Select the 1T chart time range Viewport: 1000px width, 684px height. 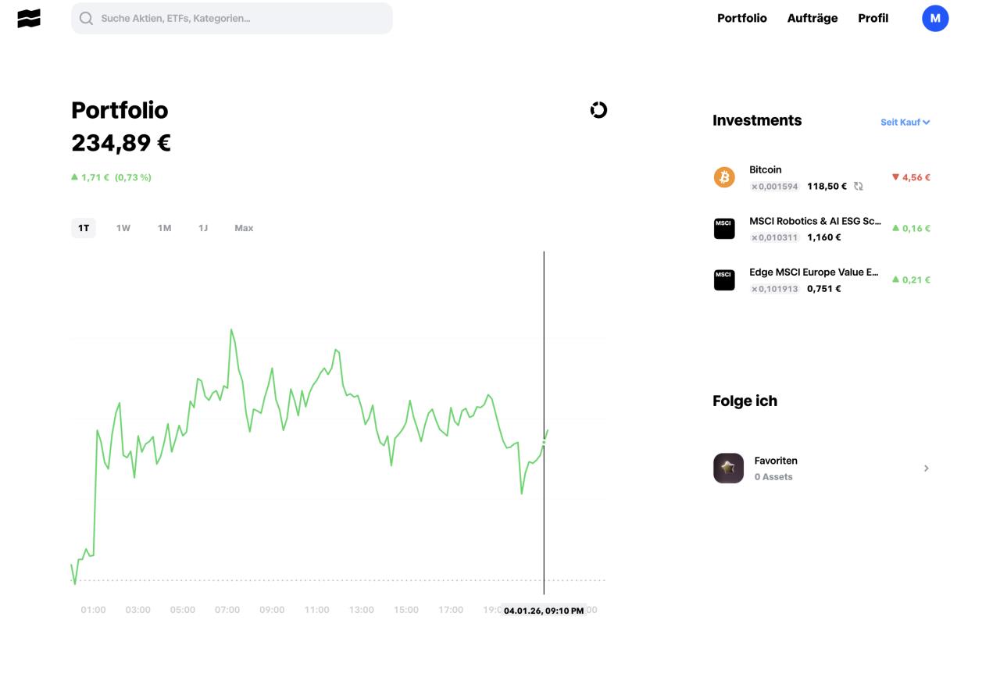[x=84, y=228]
